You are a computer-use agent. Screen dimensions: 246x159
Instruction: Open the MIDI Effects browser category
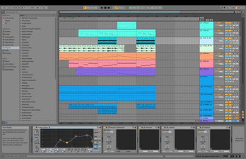coord(8,42)
